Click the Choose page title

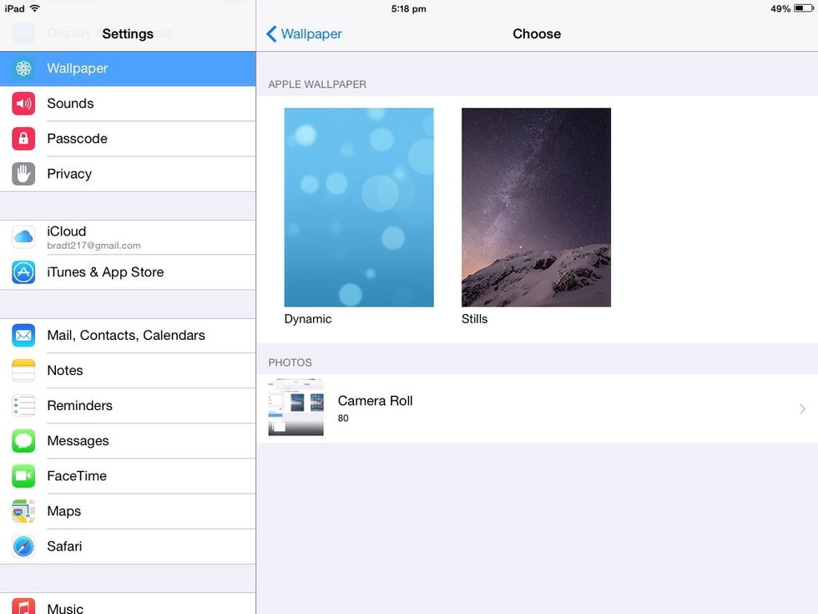(537, 34)
